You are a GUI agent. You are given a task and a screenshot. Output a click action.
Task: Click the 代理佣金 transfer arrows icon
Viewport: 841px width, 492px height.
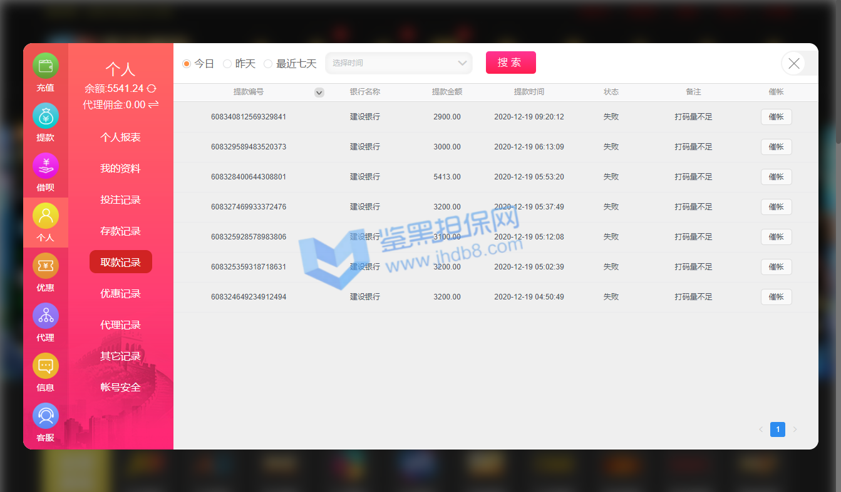153,104
